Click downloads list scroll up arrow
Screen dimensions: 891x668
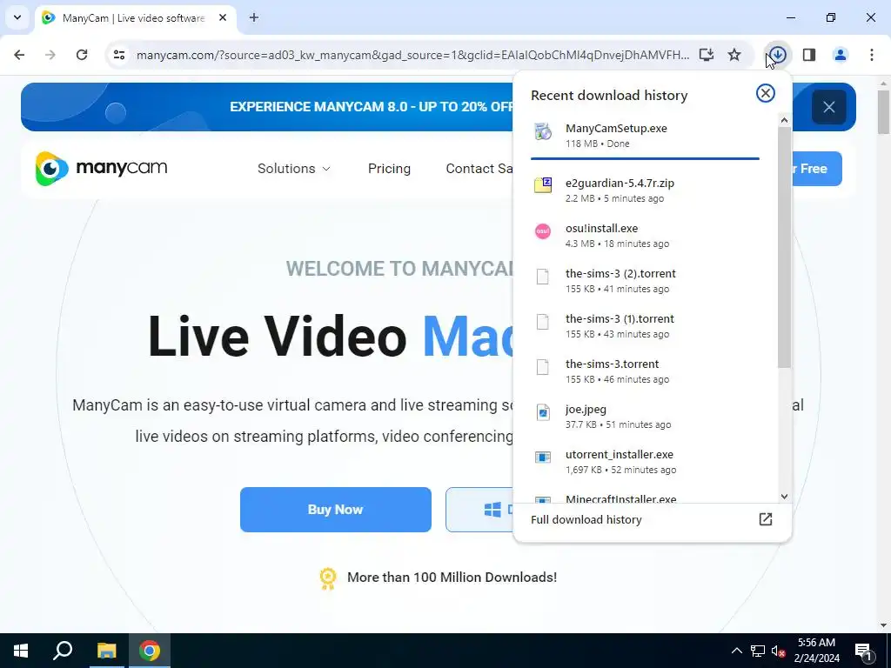click(784, 120)
